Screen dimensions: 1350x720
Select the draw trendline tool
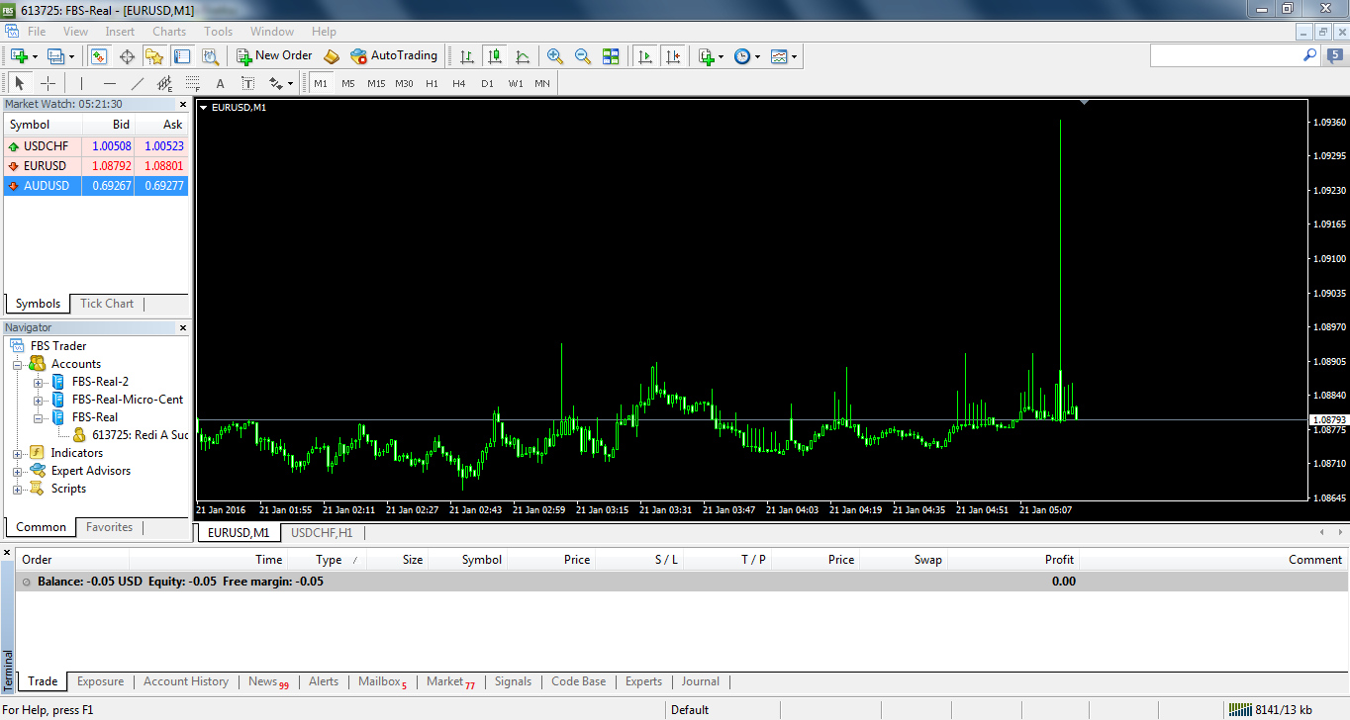(x=138, y=84)
